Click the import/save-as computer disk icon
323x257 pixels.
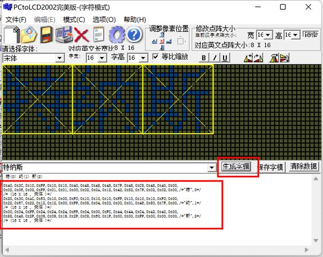point(64,34)
